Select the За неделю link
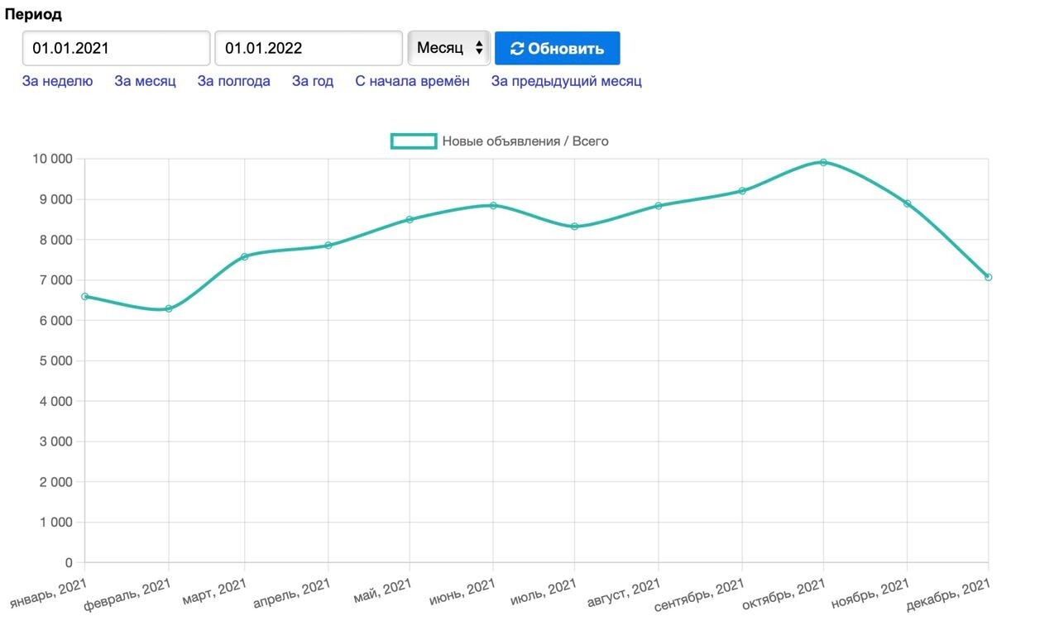 [57, 81]
